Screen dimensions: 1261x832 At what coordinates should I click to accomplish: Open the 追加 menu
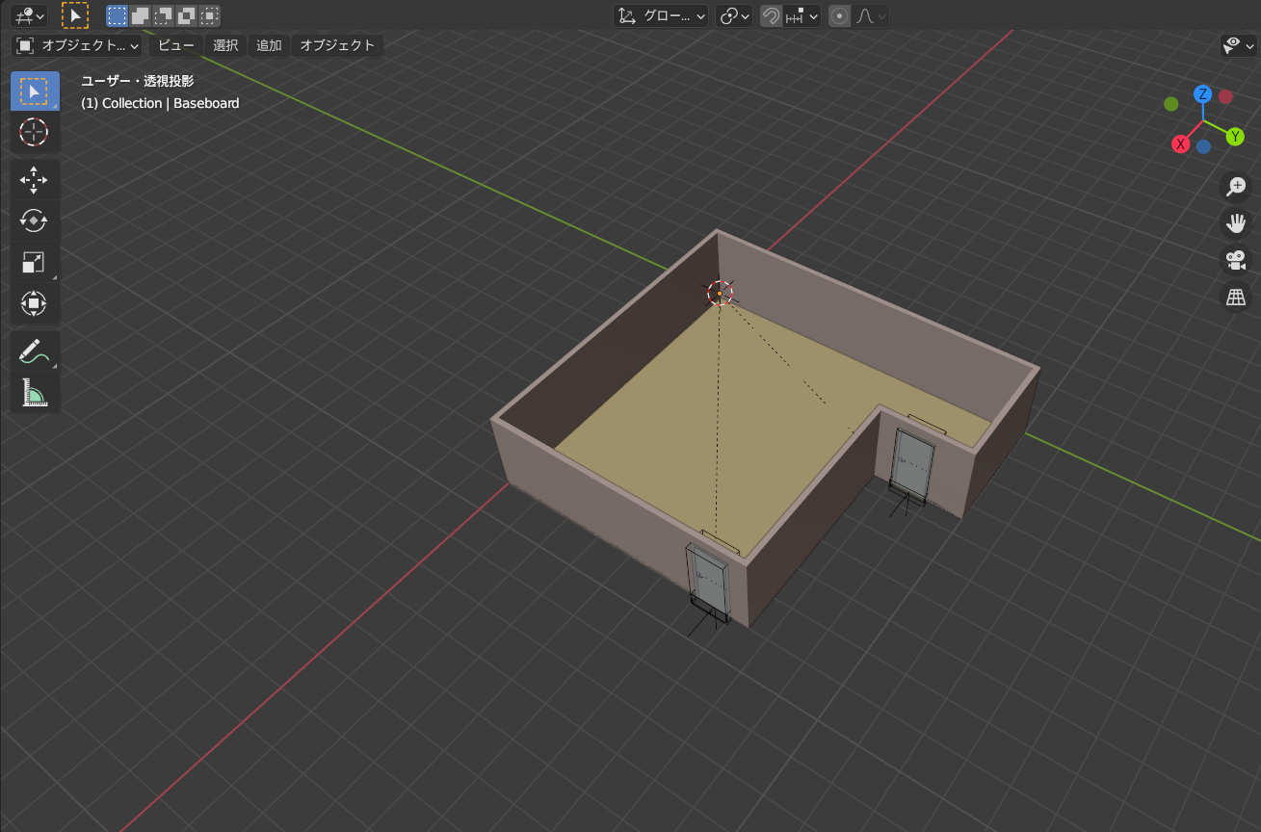(270, 45)
